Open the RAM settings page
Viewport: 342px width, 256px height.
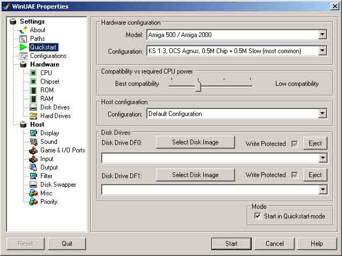(47, 99)
